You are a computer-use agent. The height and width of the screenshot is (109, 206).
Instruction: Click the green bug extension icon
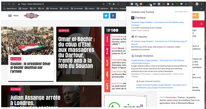(x=173, y=4)
